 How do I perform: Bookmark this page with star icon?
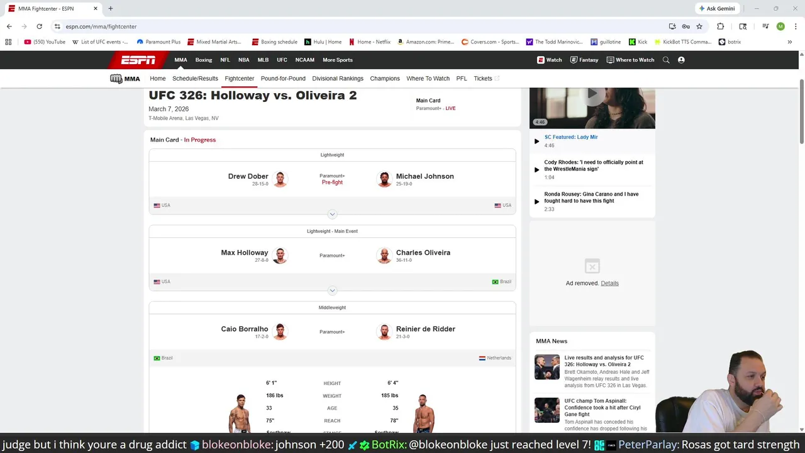click(x=699, y=26)
